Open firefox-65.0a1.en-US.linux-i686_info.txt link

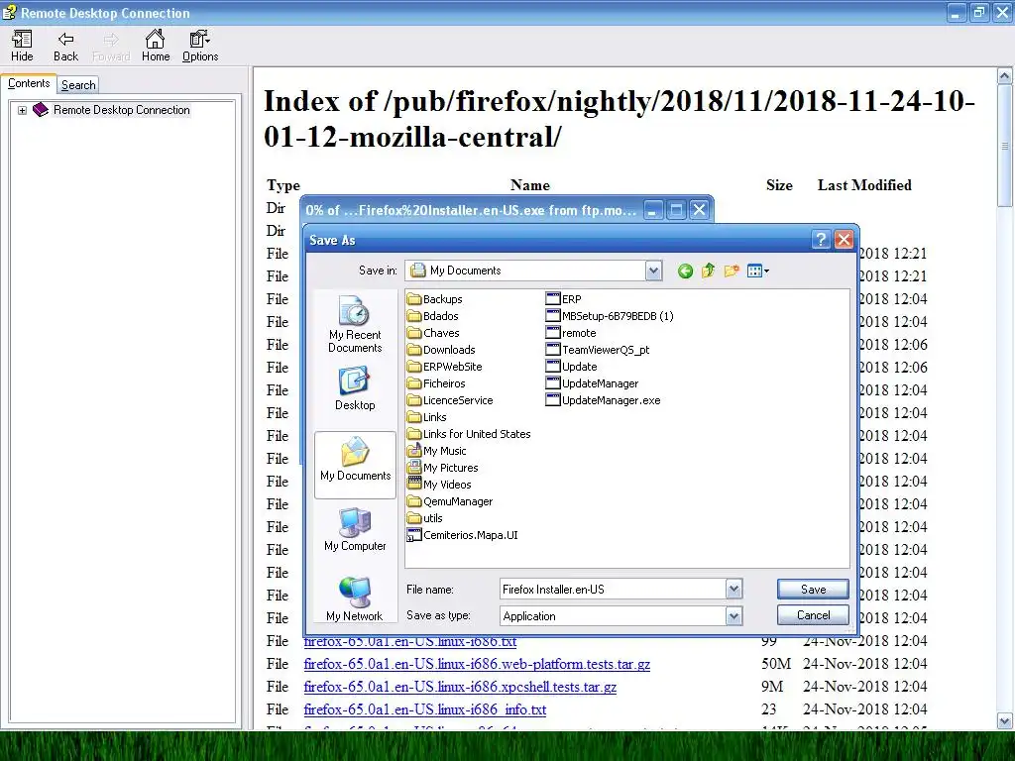[424, 709]
